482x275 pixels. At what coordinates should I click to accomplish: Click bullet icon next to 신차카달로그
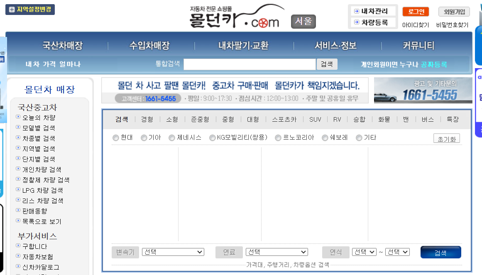18,266
